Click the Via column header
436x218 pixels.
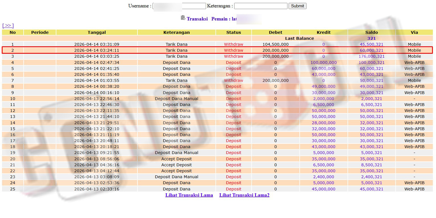[x=414, y=32]
